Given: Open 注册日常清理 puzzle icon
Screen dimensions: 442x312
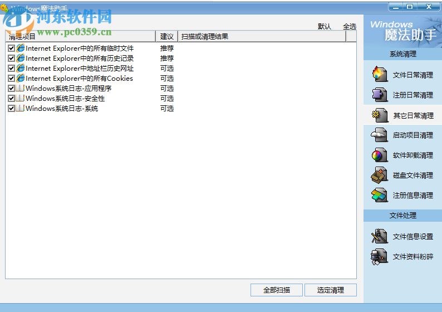Looking at the screenshot, I should pos(380,95).
